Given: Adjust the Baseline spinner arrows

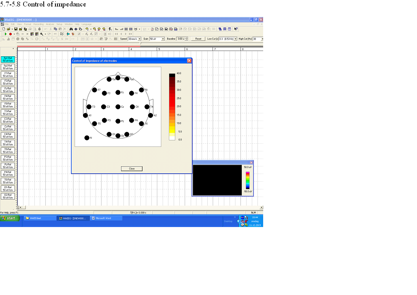Looking at the screenshot, I should pyautogui.click(x=186, y=39).
